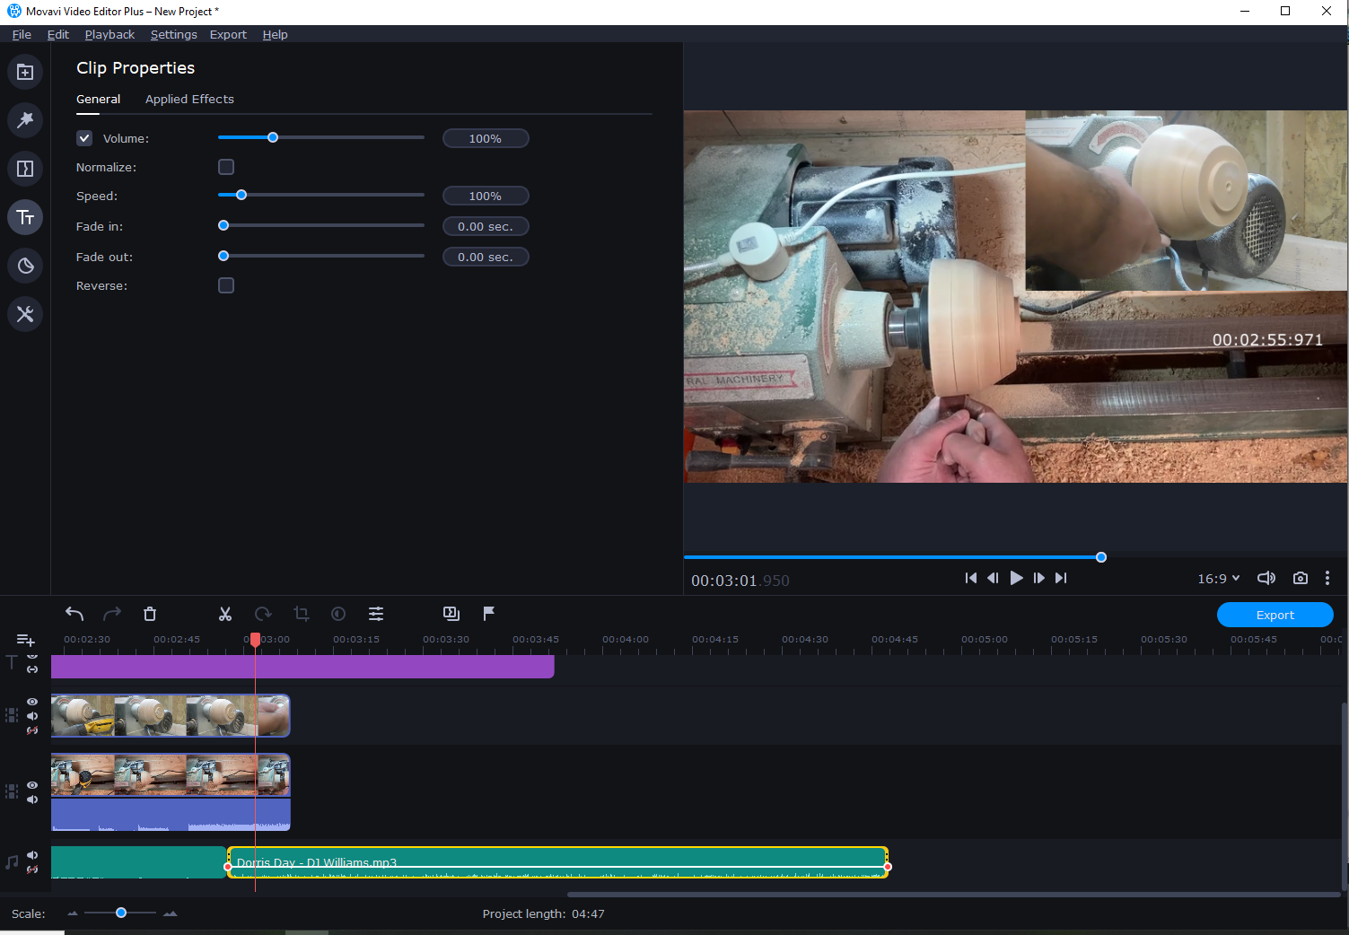Open the Filters magic wand panel
Screen dimensions: 1349x935
point(24,120)
